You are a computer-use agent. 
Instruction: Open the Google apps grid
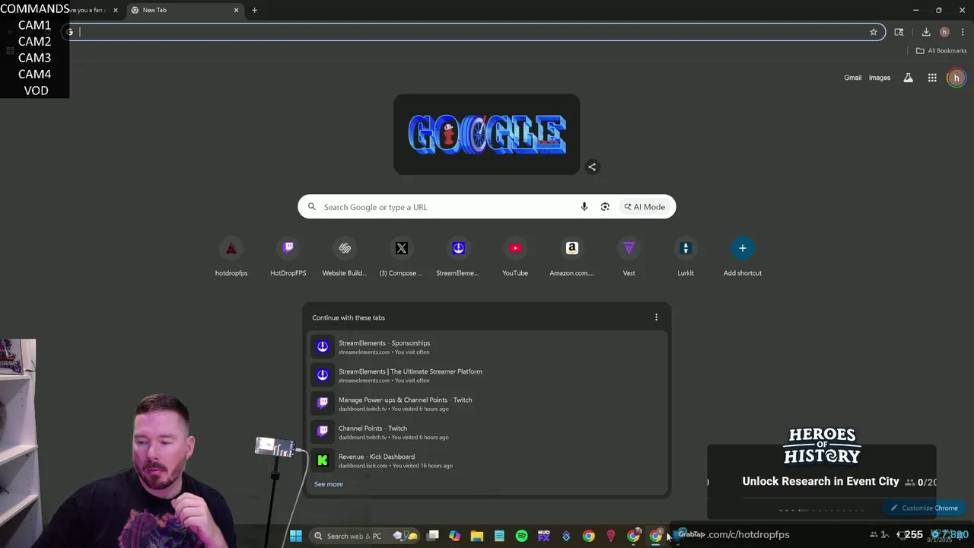click(x=932, y=78)
